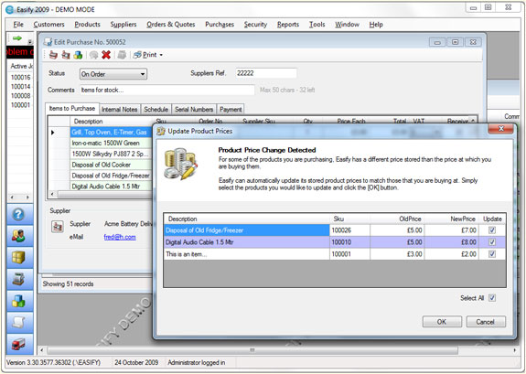
Task: Click the grey document toolbar icon
Action: (122, 55)
